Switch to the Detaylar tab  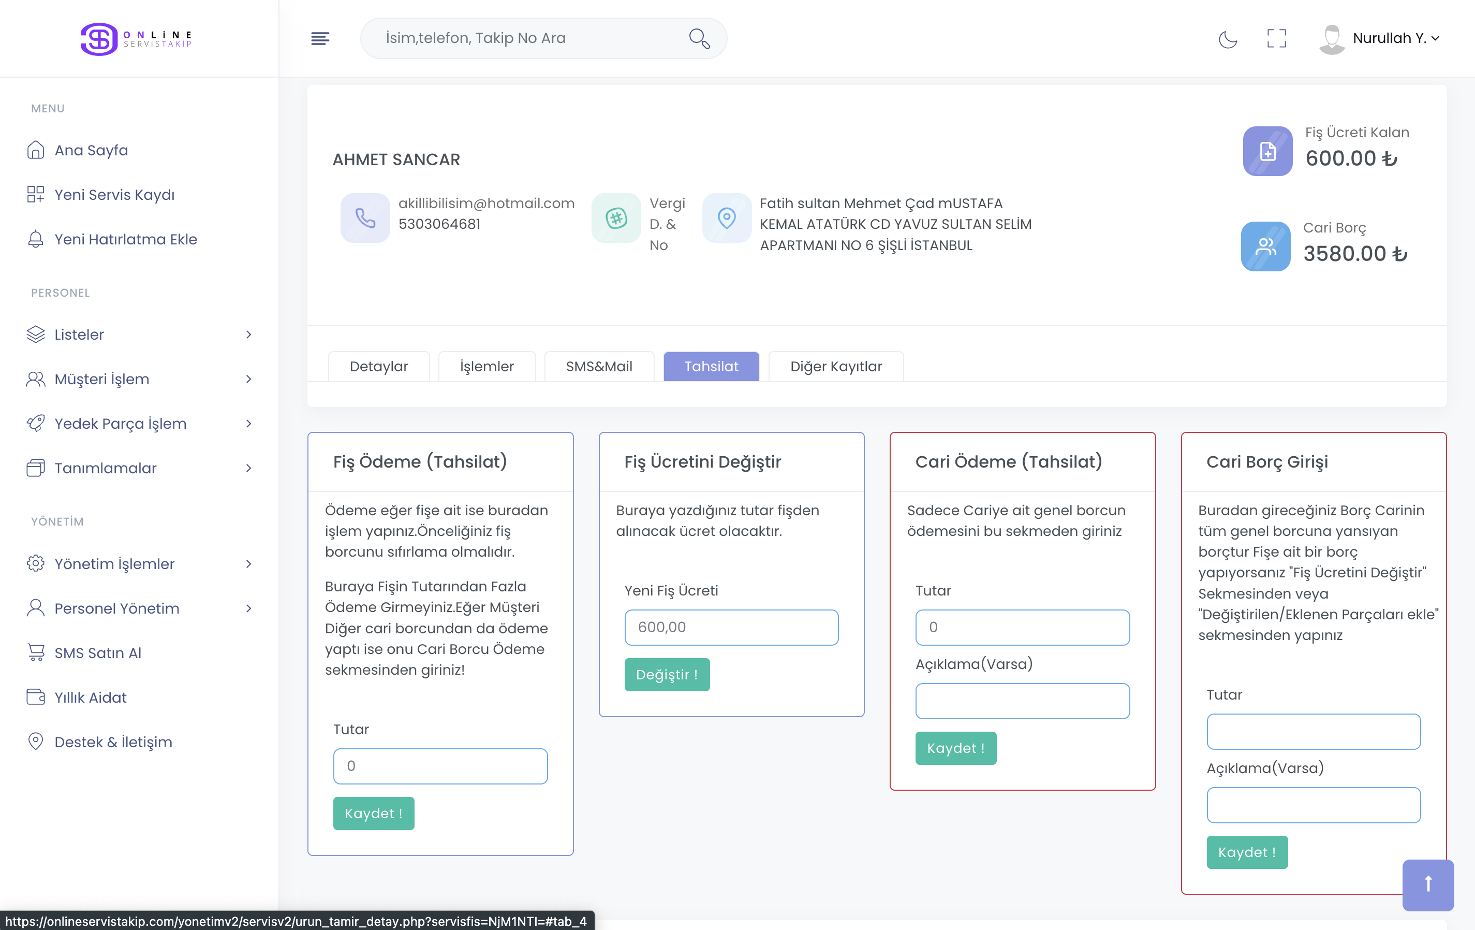378,367
